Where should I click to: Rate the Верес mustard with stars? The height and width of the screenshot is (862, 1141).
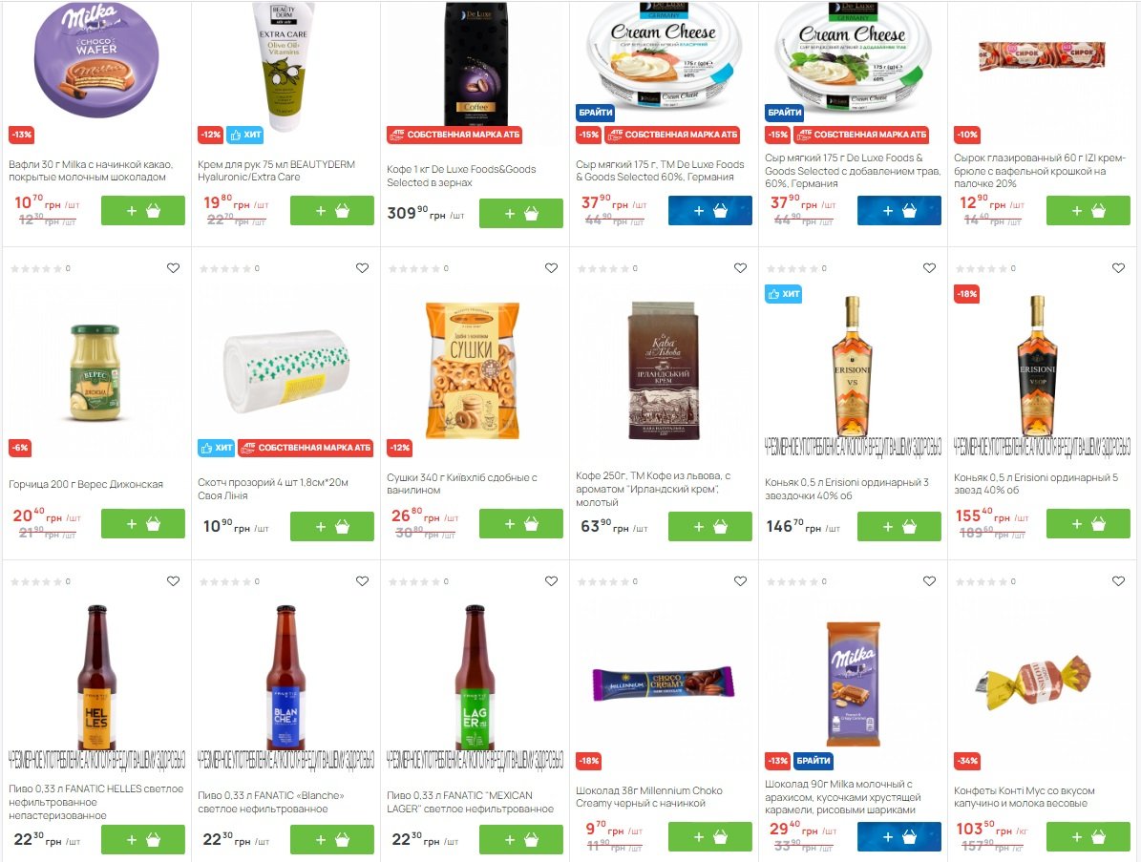(36, 268)
